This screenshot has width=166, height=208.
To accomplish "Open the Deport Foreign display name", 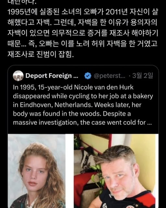I will [52, 76].
